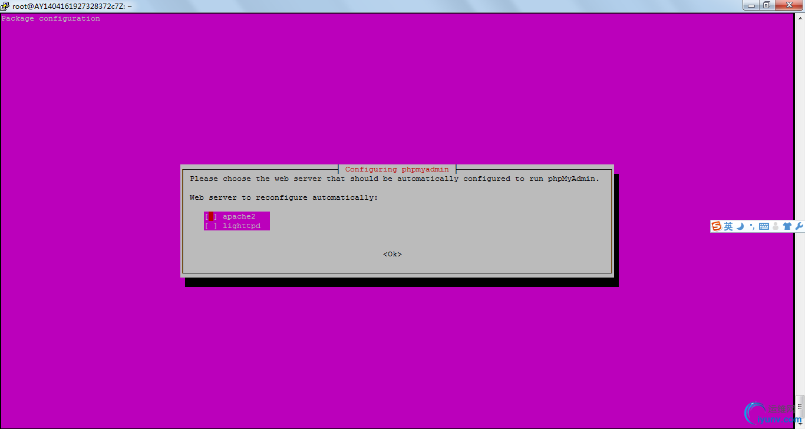The height and width of the screenshot is (429, 805).
Task: Open the Sogou skin shirt icon
Action: click(787, 226)
